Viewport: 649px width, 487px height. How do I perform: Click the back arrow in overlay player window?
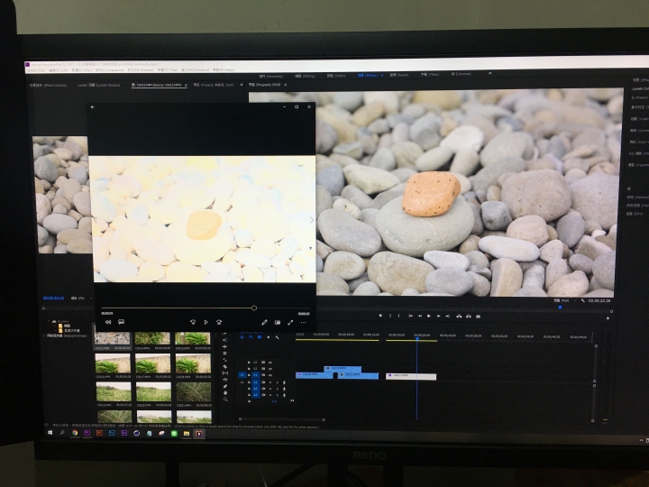click(x=93, y=106)
